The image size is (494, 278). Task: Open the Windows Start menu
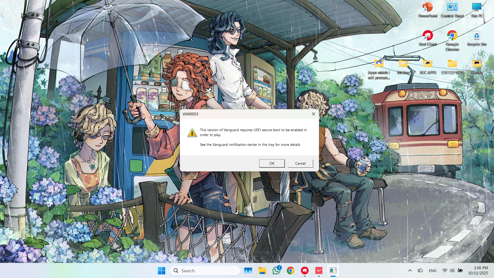click(161, 271)
